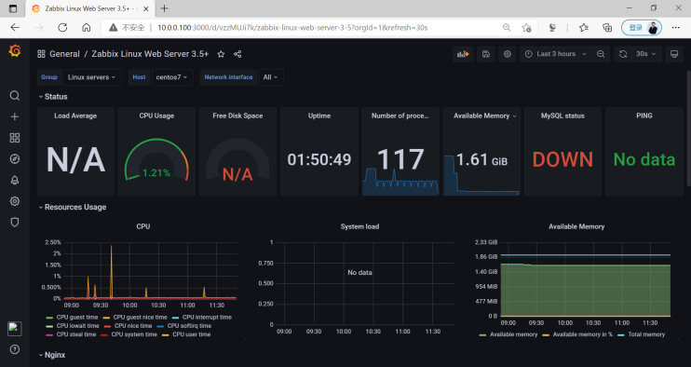Expand the Nginx row

tap(51, 355)
